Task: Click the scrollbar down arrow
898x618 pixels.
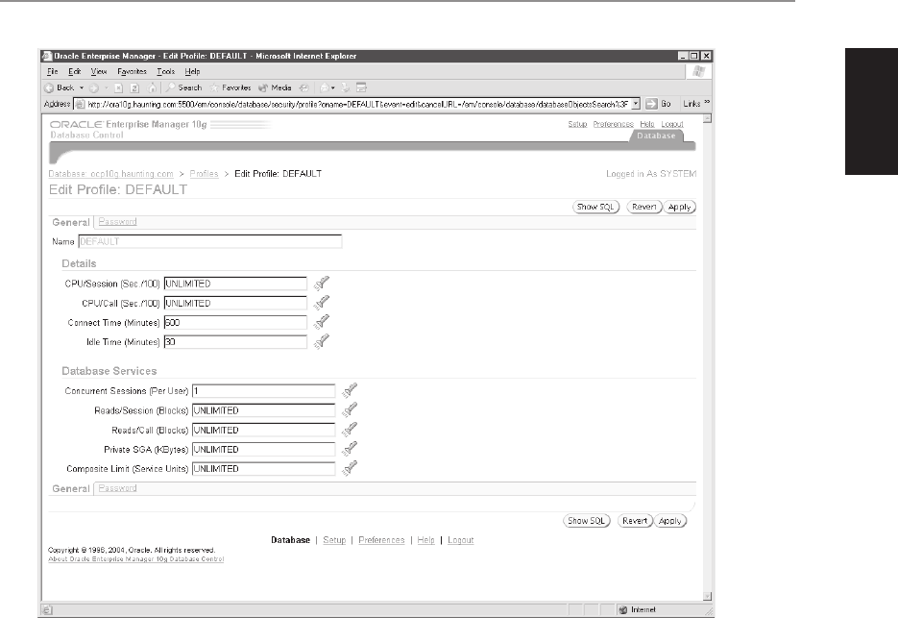Action: tap(707, 596)
